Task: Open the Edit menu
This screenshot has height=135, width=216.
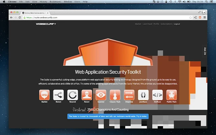Action: pyautogui.click(x=27, y=2)
